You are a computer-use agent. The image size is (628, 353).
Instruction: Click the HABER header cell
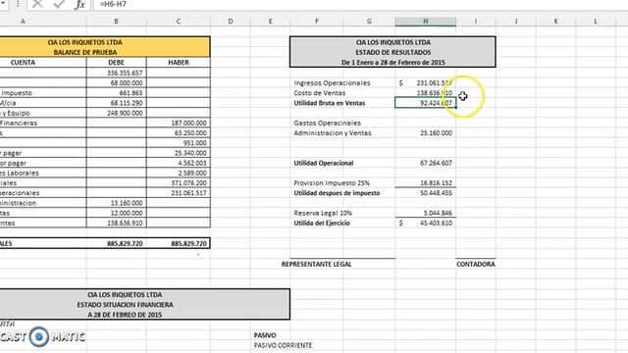(179, 63)
